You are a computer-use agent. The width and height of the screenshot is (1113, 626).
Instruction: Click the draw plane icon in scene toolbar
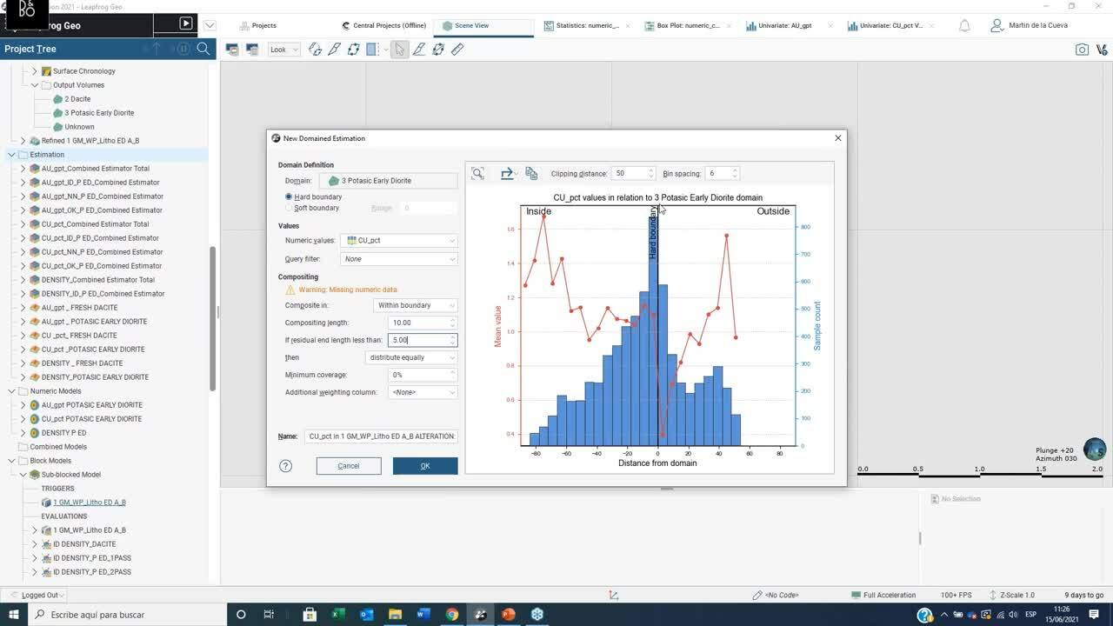point(419,50)
